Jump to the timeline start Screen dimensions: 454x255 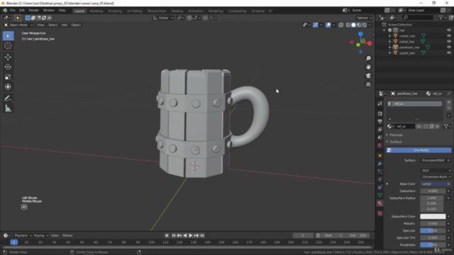point(174,236)
